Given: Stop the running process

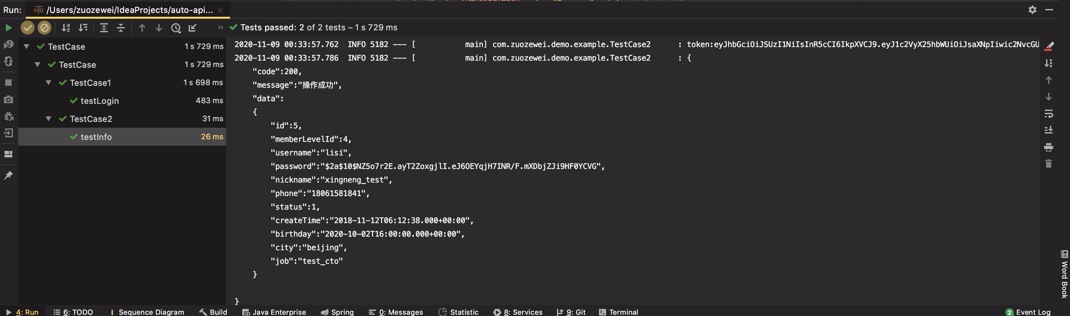Looking at the screenshot, I should [x=8, y=83].
